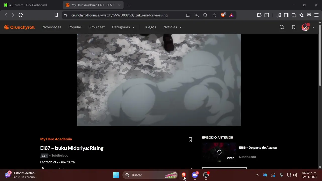Screen dimensions: 322x181
Task: Open site settings icon in address bar
Action: pyautogui.click(x=66, y=15)
